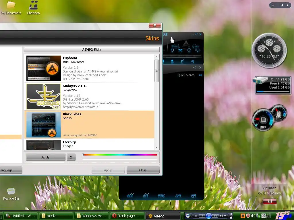Click next track in taskbar media player
This screenshot has height=220, width=294.
[x=215, y=216]
